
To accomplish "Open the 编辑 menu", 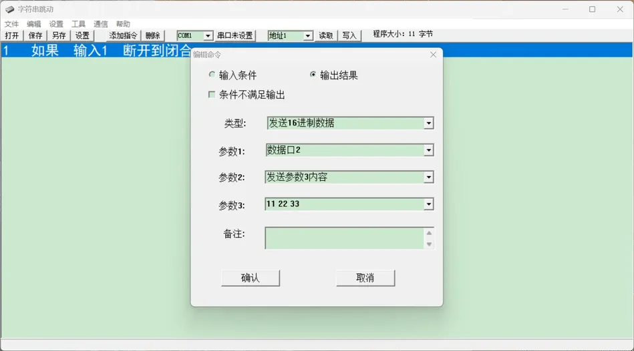I will click(x=34, y=24).
